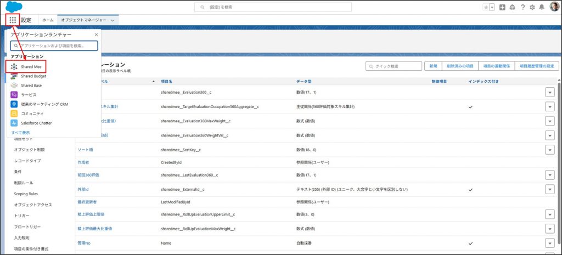
Task: Launch Shared Budget from the app list
Action: 33,76
